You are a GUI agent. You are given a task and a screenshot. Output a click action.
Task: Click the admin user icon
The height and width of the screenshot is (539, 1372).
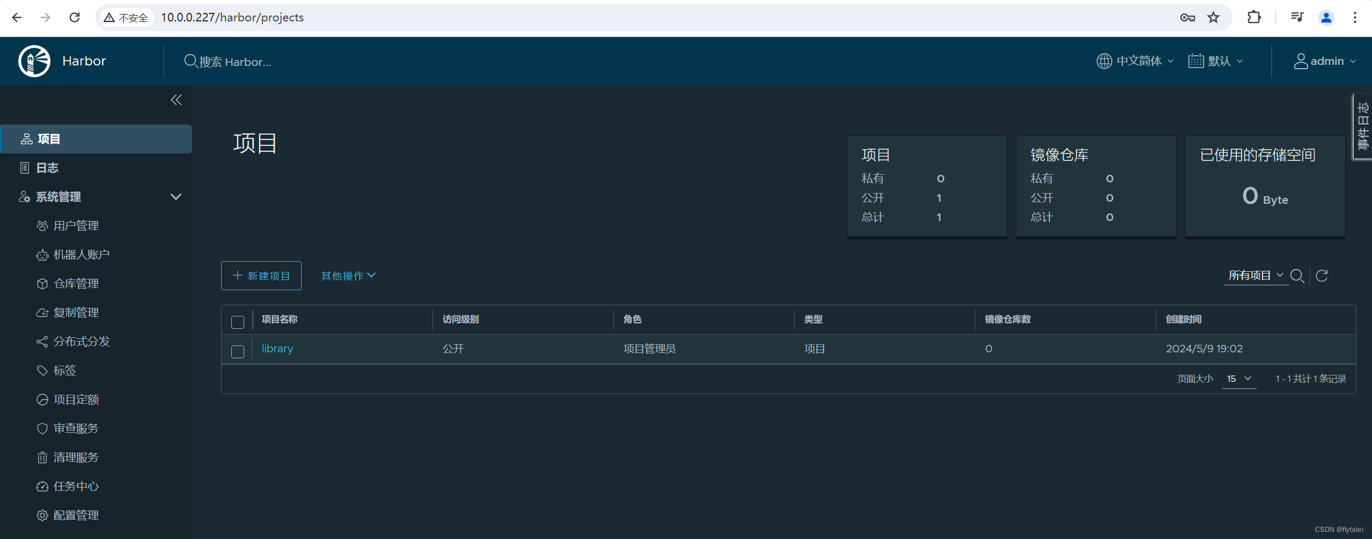(1301, 61)
